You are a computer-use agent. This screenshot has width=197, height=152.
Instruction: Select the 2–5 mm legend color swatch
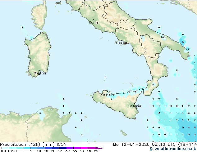(27, 148)
